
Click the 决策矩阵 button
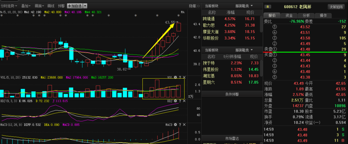336,7
